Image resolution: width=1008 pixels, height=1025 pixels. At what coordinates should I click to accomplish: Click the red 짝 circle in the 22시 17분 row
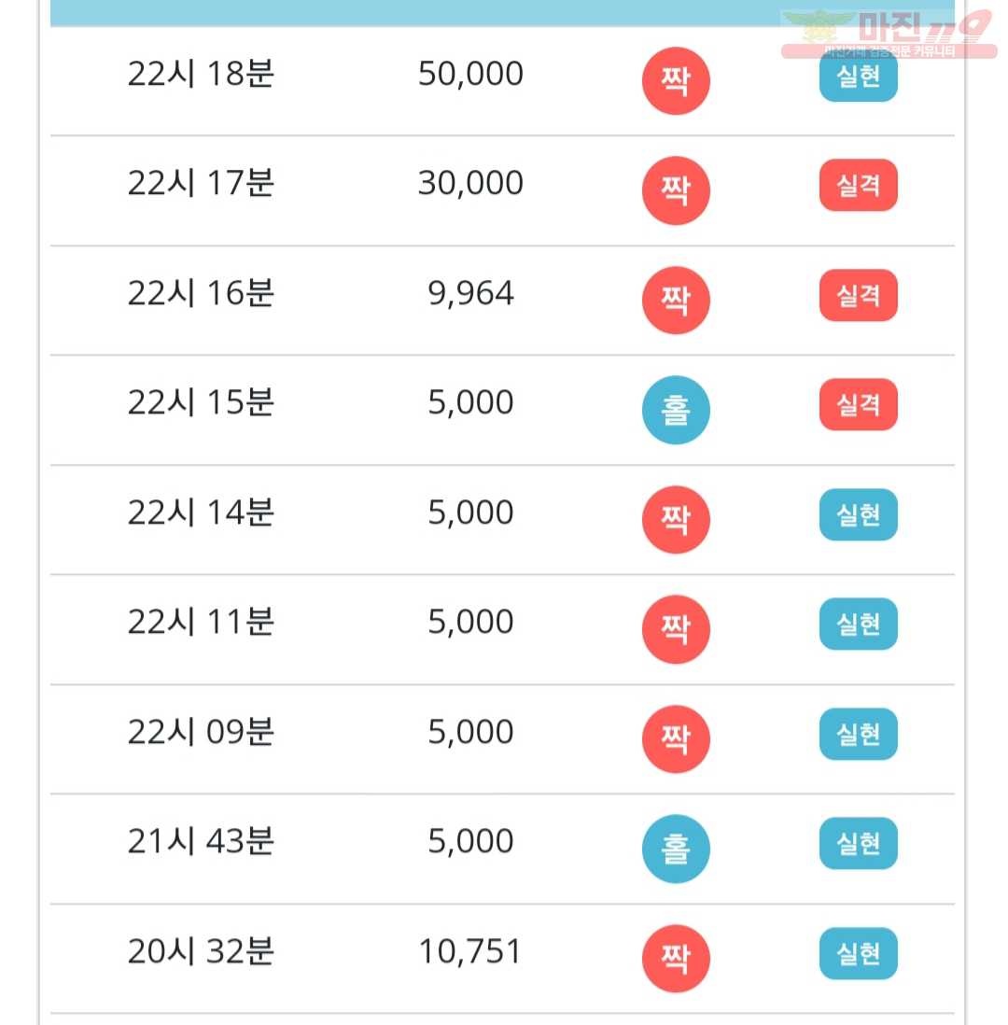[x=676, y=190]
